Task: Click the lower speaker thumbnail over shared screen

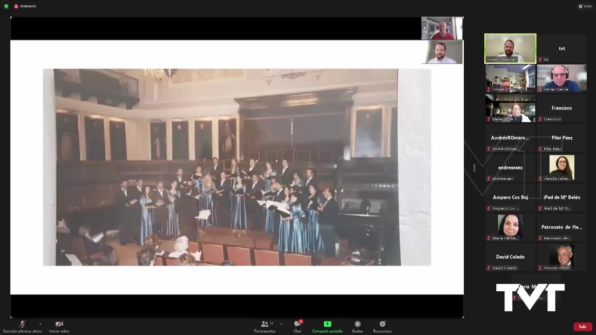Action: [x=442, y=52]
